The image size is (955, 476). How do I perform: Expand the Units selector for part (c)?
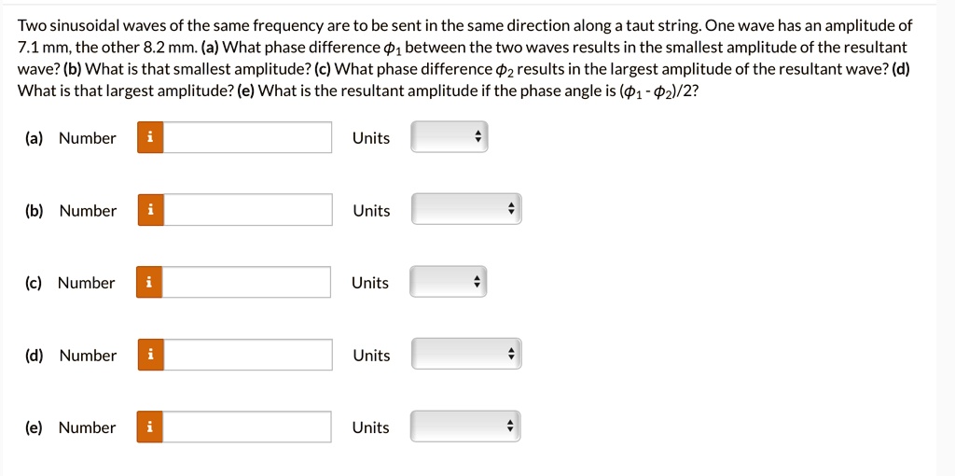coord(449,283)
